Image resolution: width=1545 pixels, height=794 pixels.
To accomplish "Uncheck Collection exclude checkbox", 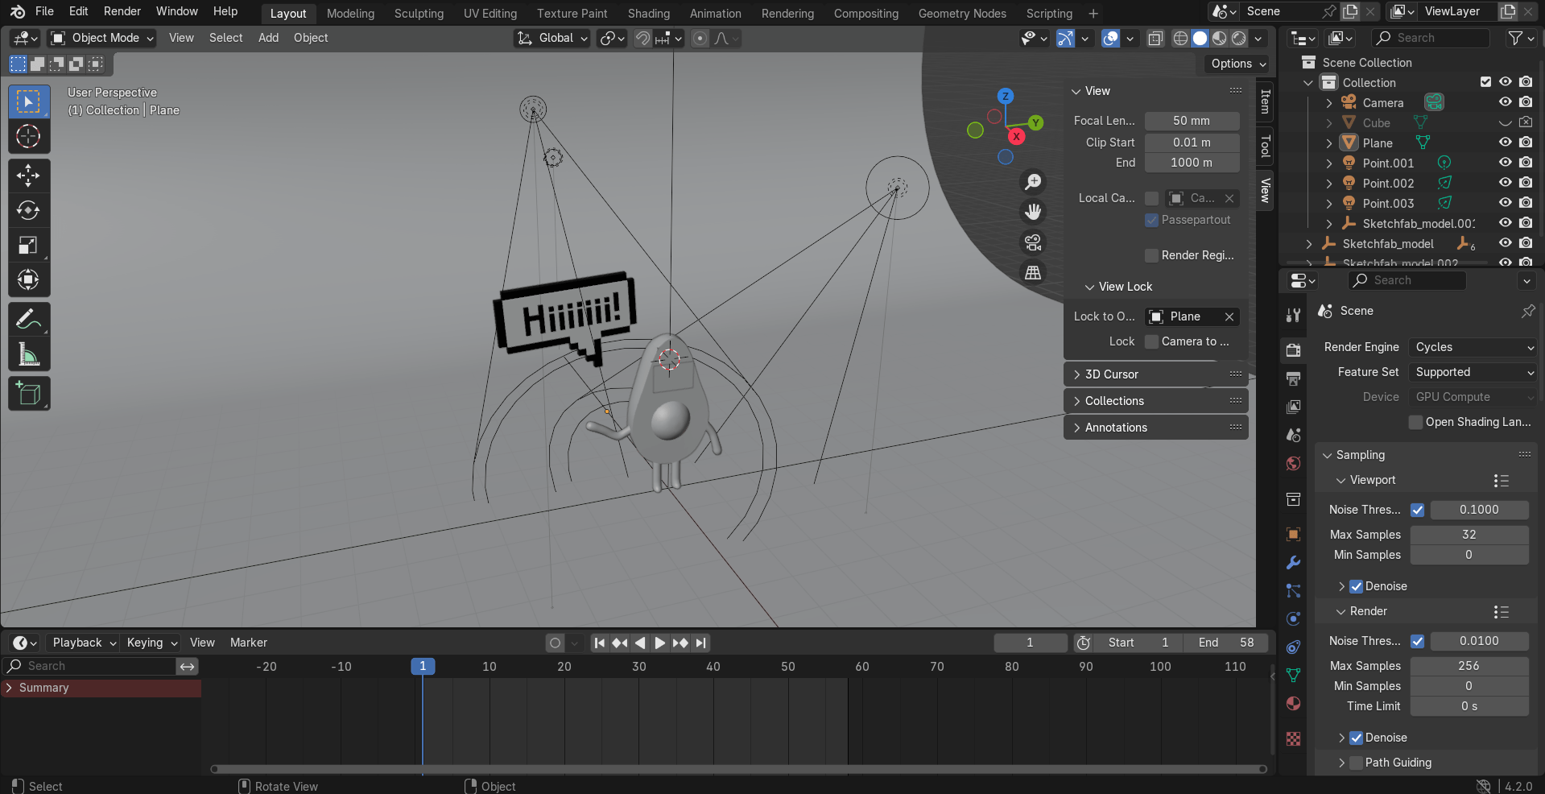I will point(1485,82).
